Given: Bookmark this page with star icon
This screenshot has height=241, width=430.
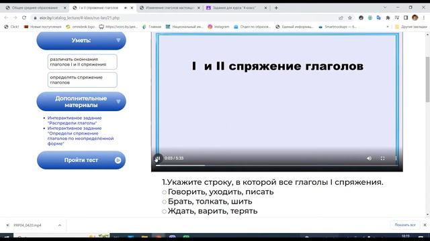Looking at the screenshot, I should click(x=350, y=18).
